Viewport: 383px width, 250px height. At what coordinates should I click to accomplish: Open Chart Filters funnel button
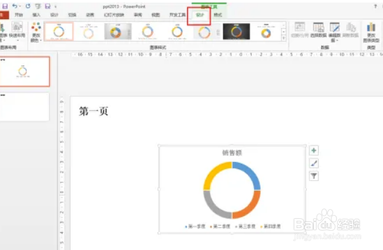click(314, 176)
